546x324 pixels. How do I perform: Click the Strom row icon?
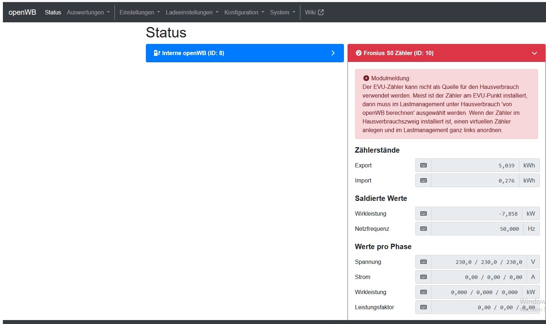(x=424, y=277)
